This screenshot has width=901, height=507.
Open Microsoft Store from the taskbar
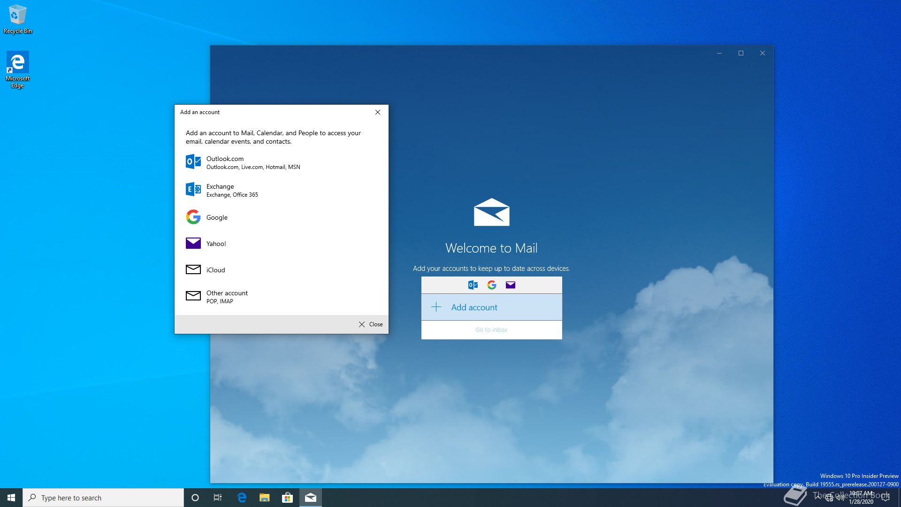[287, 498]
